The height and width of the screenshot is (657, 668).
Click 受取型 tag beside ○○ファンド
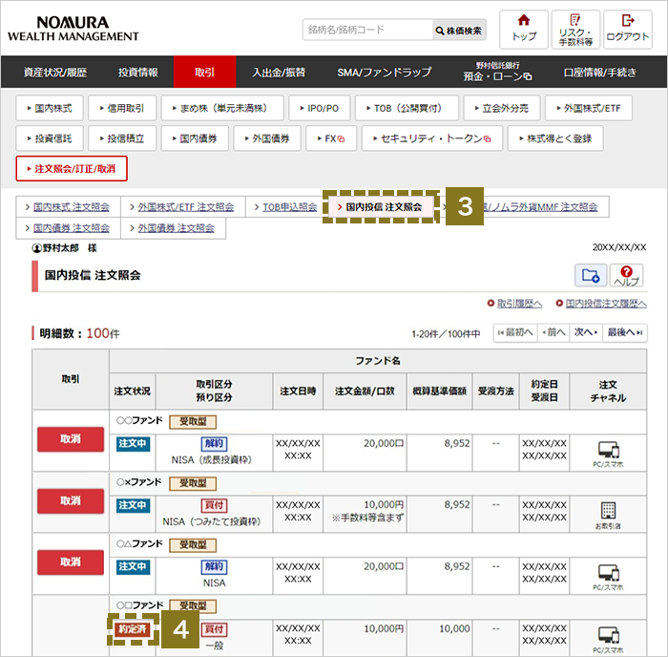click(x=193, y=422)
